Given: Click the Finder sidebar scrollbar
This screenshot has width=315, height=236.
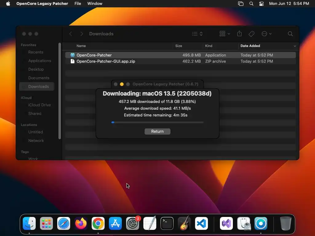Looking at the screenshot, I should coord(59,91).
